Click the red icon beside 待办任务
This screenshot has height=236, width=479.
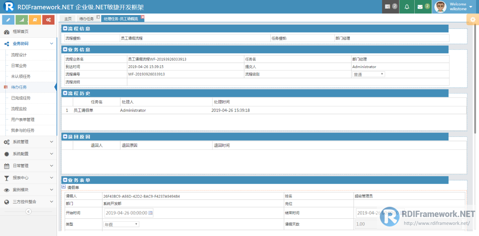click(x=6, y=87)
